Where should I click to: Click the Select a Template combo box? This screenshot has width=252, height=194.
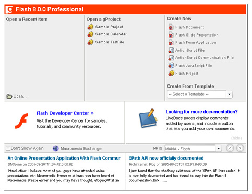click(200, 94)
